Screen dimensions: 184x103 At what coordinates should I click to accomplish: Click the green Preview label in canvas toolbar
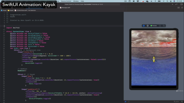pyautogui.click(x=154, y=26)
